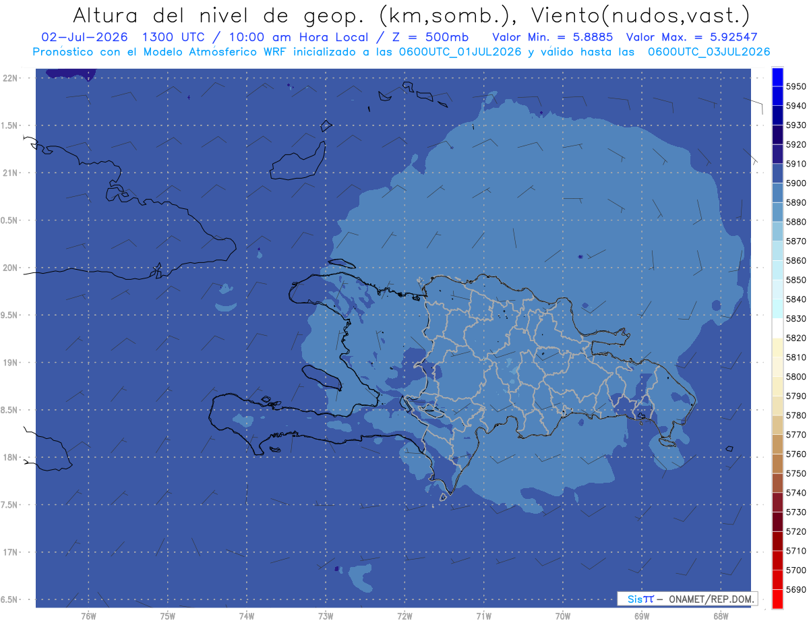The image size is (809, 625).
Task: Click the 'Valor Min. = 5.8885' readout
Action: coord(553,37)
